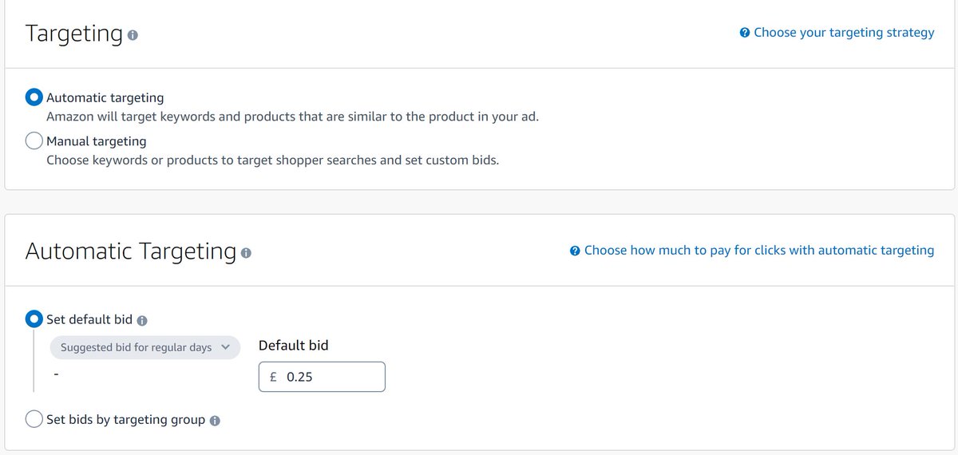Click the 'Targeting' section heading text
958x455 pixels.
(73, 34)
